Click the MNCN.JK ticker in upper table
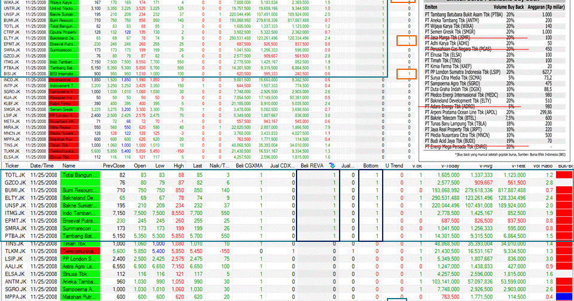Screen dimensions: 574x301 (12, 133)
